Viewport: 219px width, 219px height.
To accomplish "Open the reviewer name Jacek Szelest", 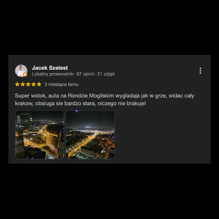I will click(50, 68).
